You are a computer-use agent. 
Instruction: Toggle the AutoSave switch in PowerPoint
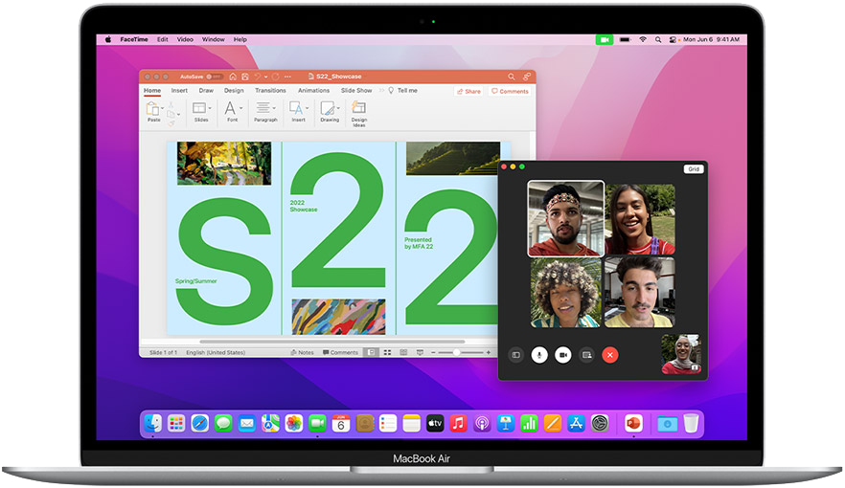(x=214, y=77)
